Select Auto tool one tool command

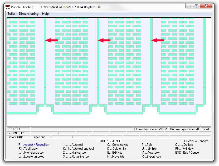[x=78, y=149]
